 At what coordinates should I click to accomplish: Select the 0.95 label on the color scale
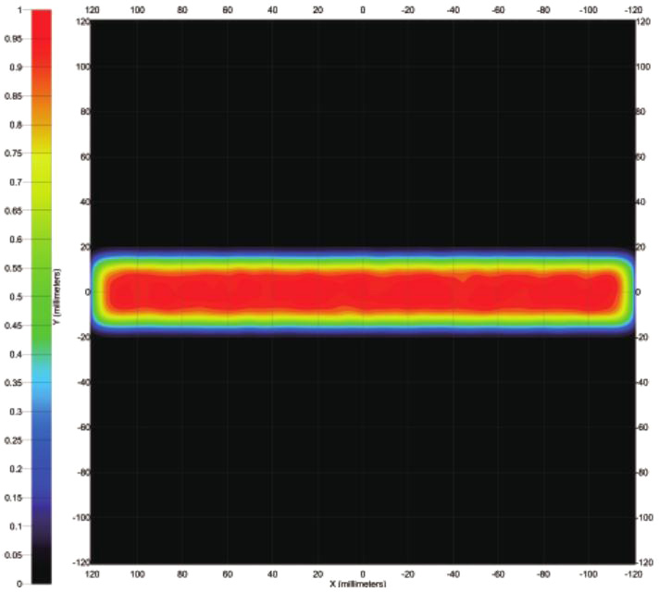[12, 40]
